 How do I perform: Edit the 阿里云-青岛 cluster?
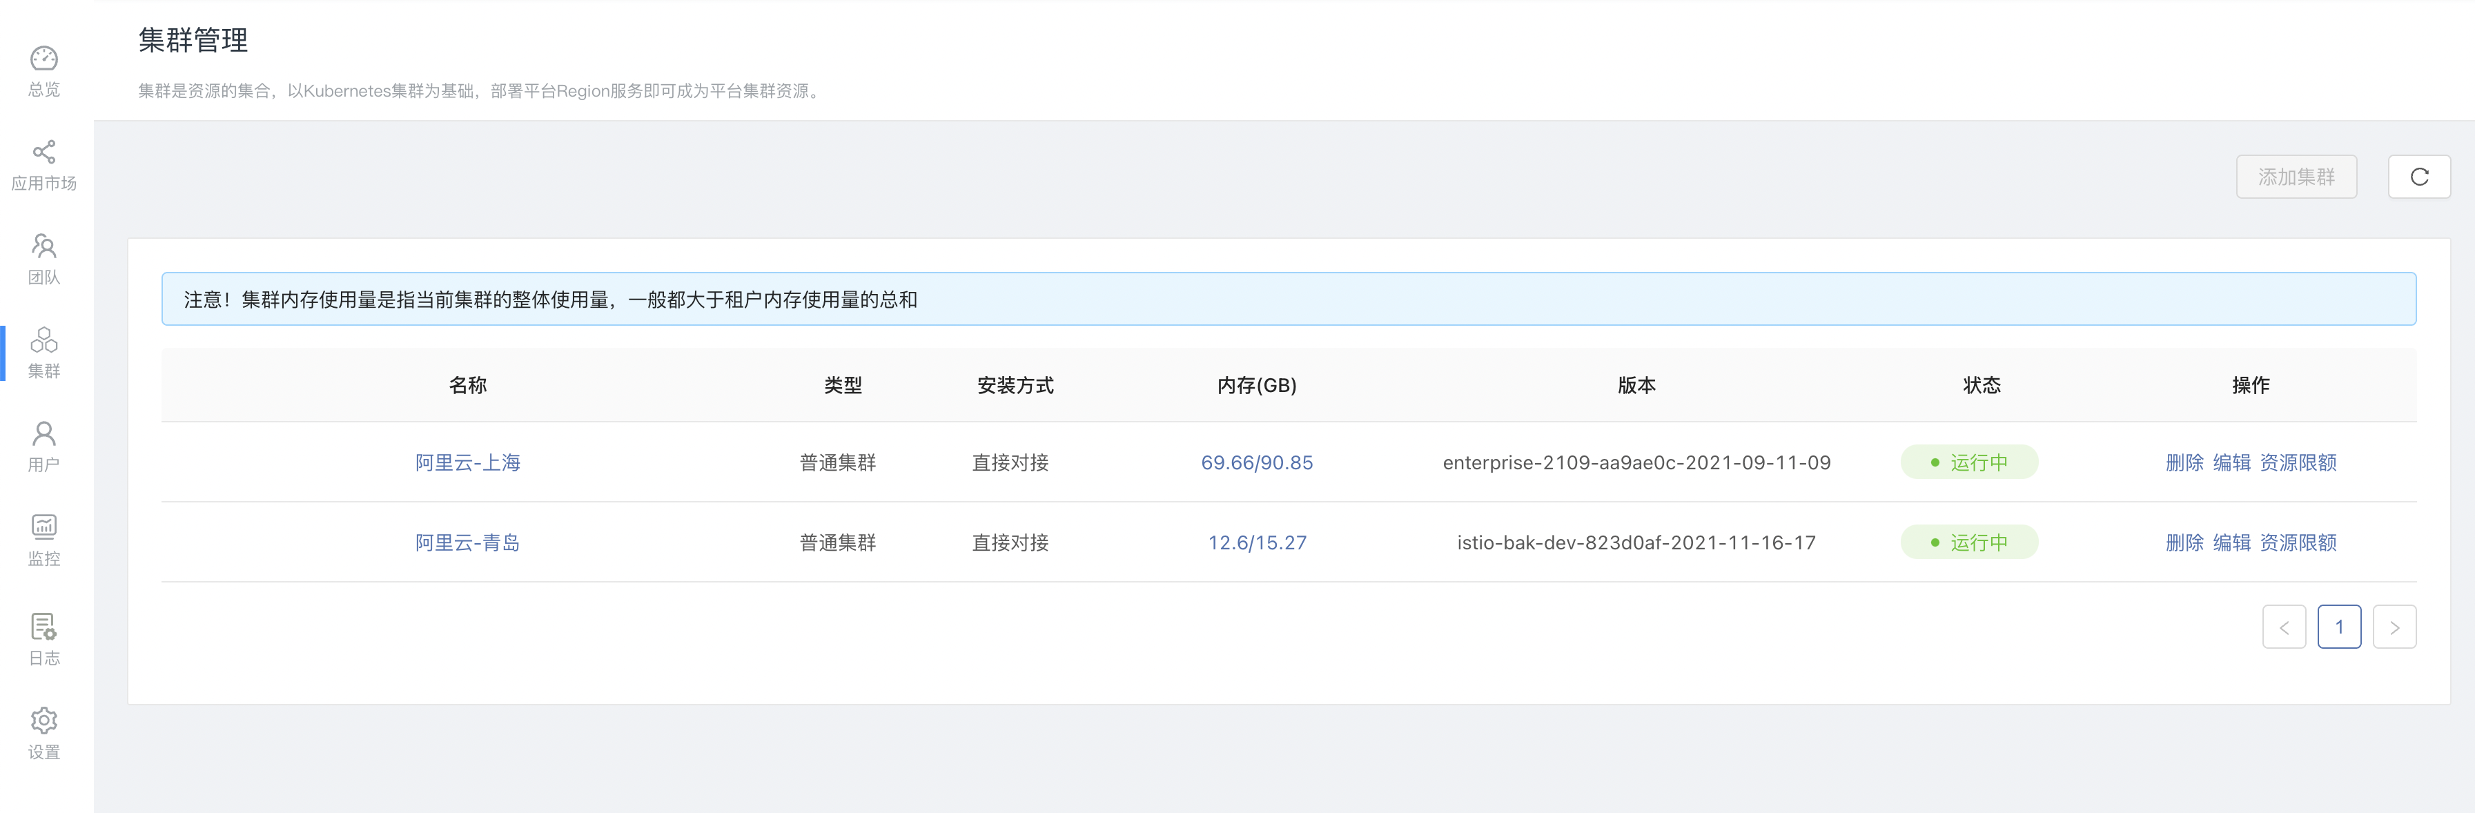[2231, 543]
